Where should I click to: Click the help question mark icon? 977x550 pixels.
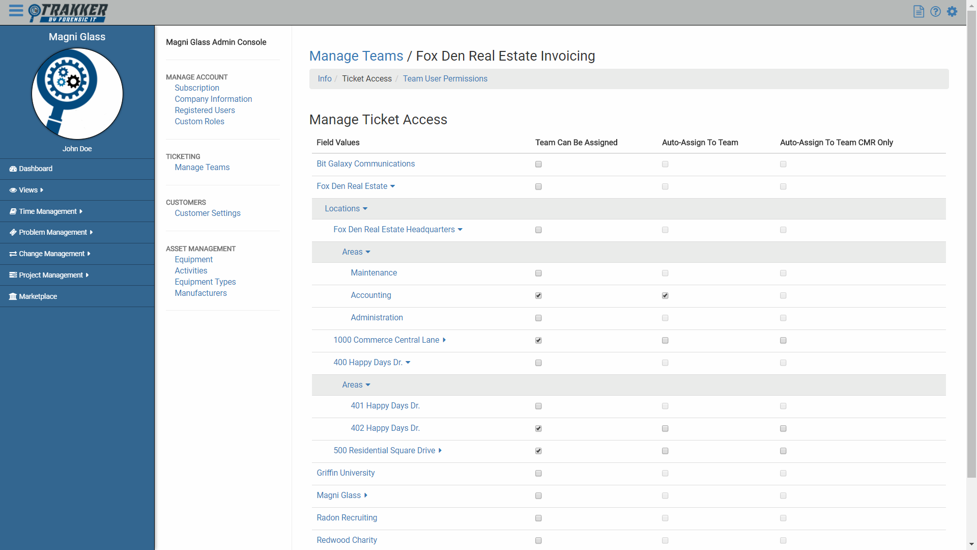click(935, 12)
